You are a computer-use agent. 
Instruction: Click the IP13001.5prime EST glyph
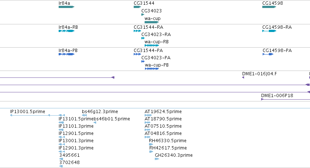click(x=38, y=115)
